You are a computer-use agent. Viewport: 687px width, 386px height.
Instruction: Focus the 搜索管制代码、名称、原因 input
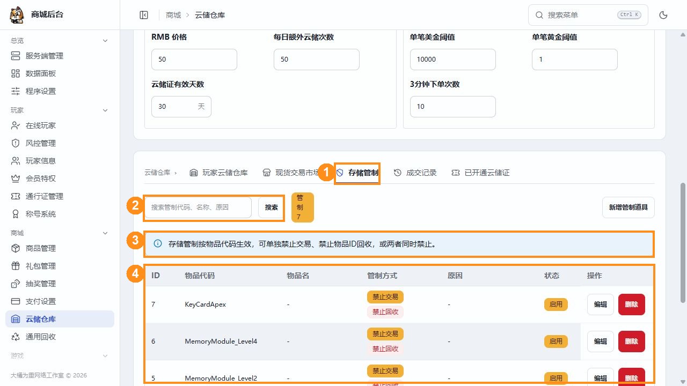tap(198, 207)
